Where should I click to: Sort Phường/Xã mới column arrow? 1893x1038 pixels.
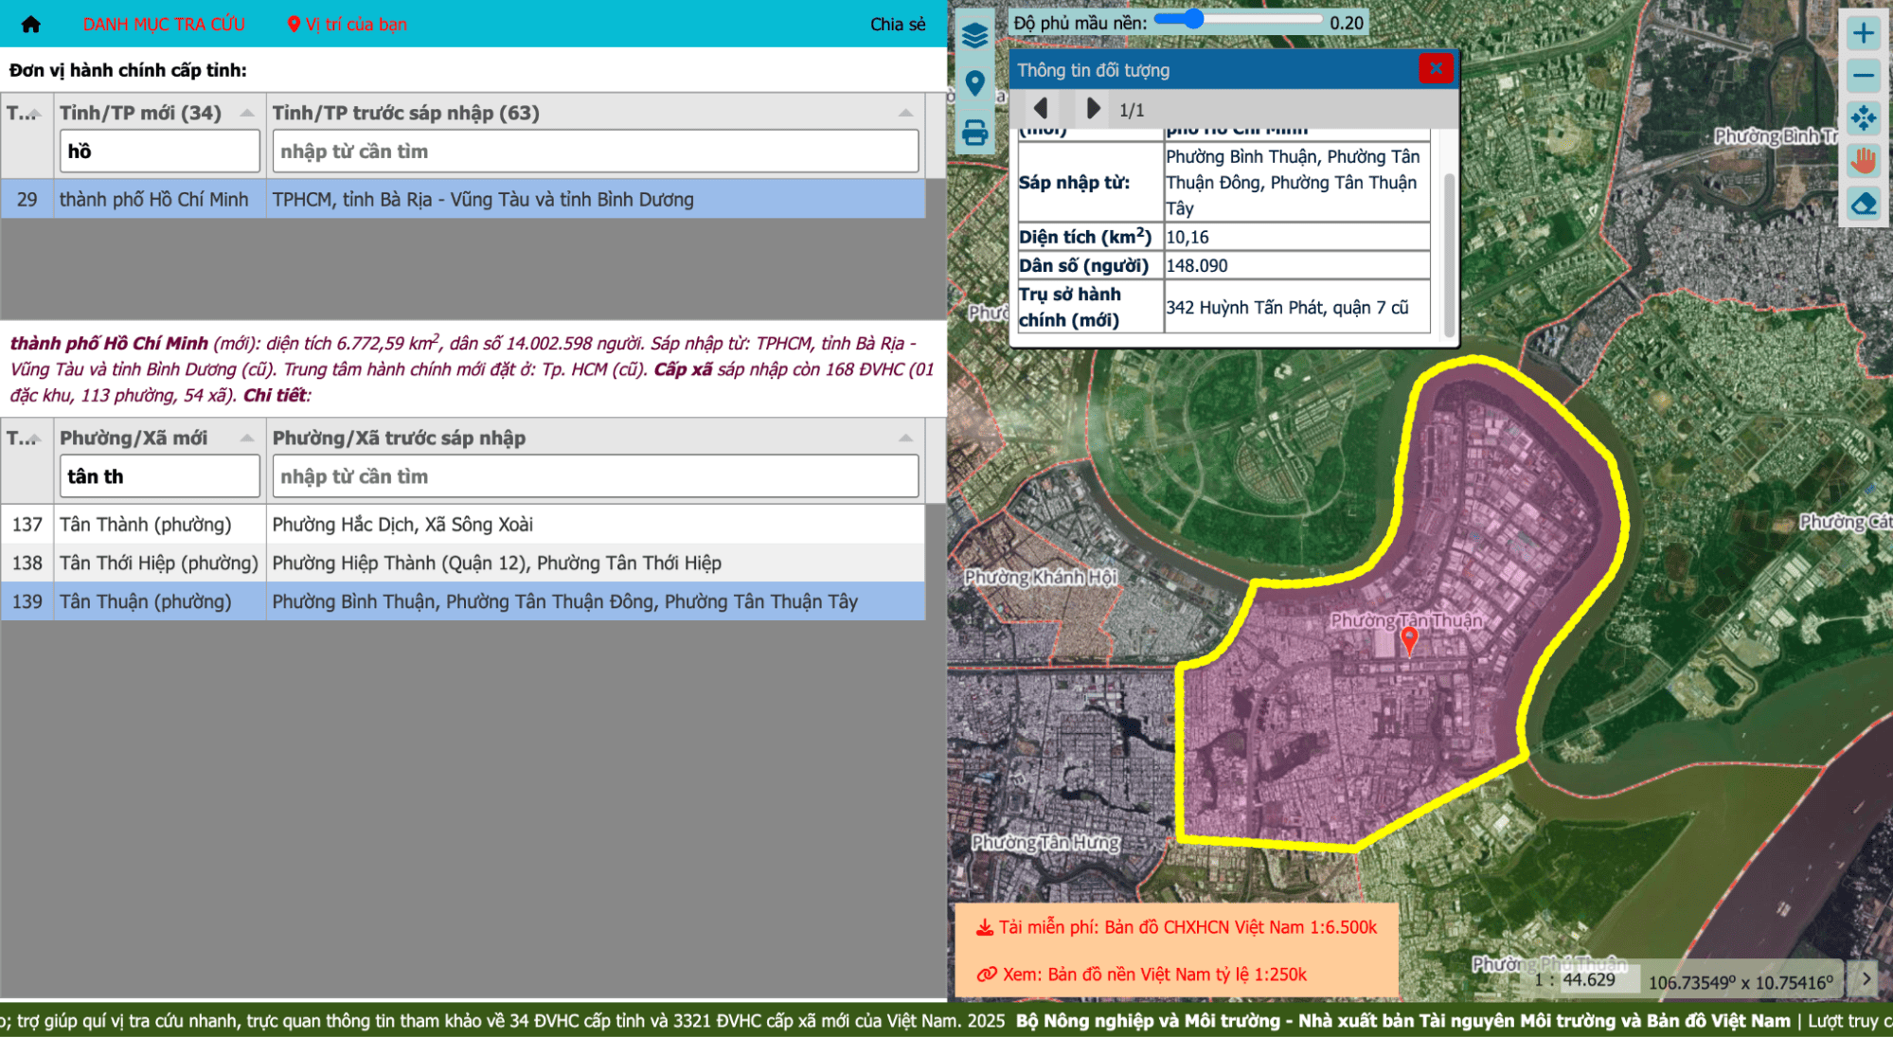(247, 438)
